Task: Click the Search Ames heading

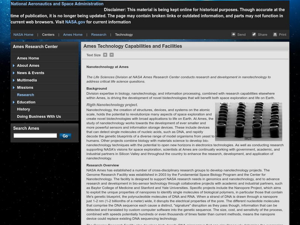Action: 26,128
